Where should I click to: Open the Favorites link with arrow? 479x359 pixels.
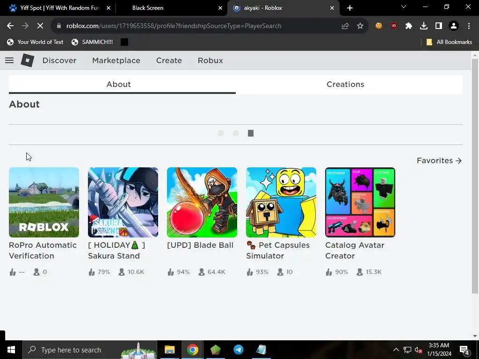click(x=439, y=161)
